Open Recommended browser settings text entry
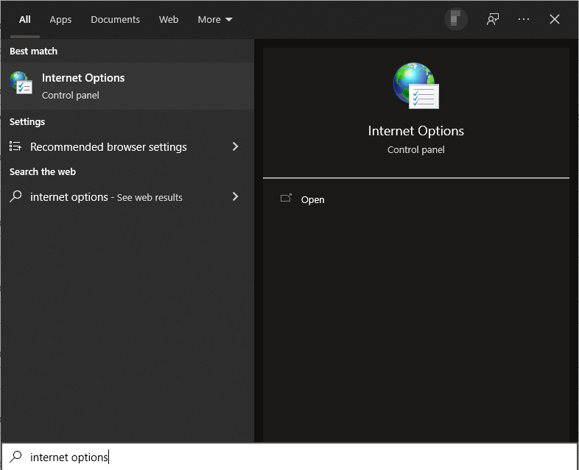The image size is (579, 470). (108, 147)
